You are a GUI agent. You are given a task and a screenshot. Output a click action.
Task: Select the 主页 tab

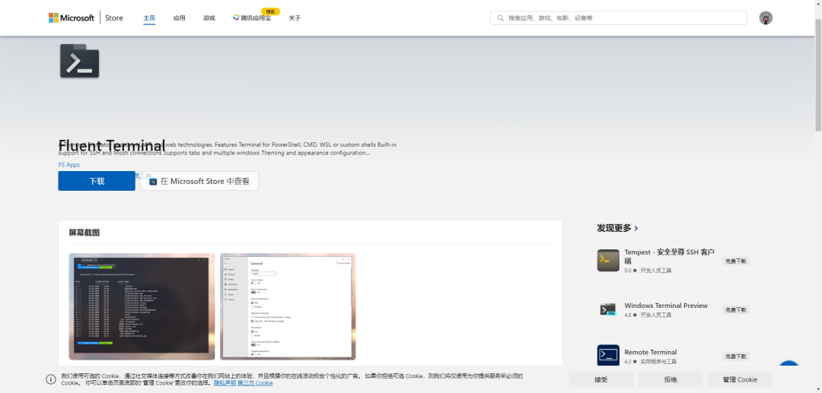tap(149, 17)
